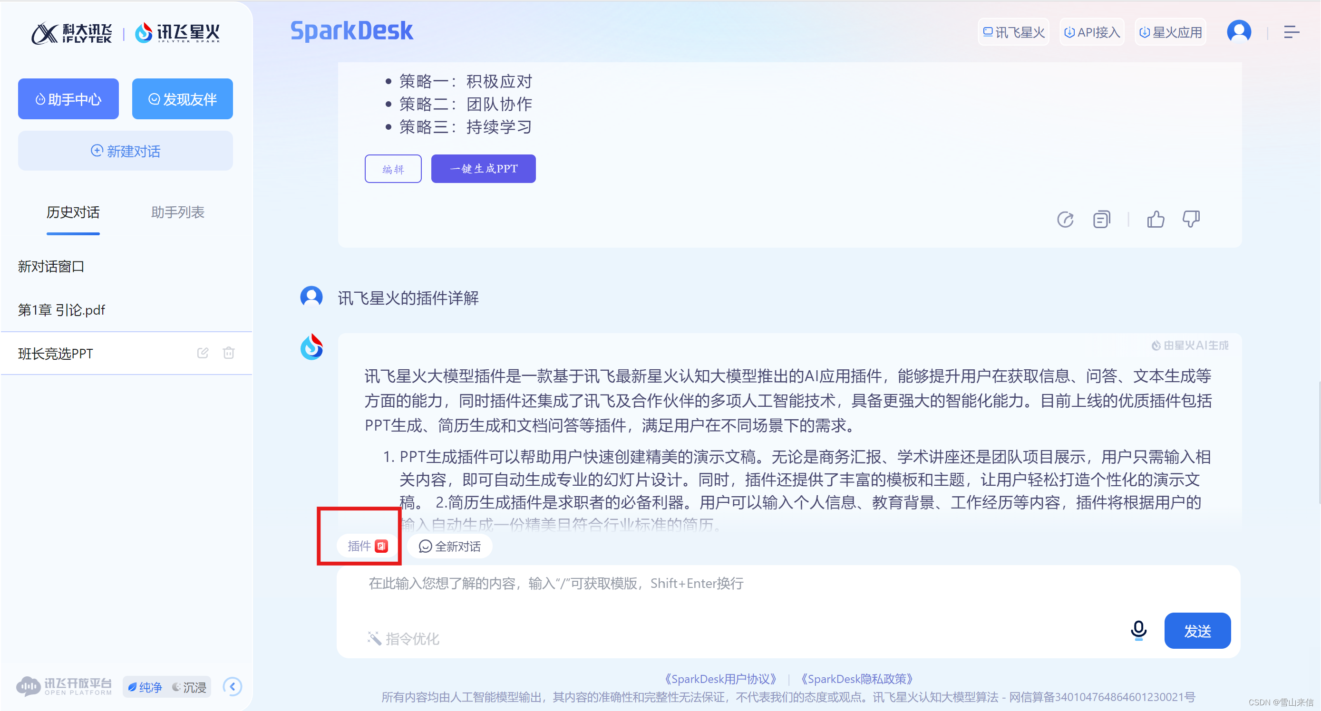
Task: Click 一键生成PPT to generate slides
Action: (x=483, y=169)
